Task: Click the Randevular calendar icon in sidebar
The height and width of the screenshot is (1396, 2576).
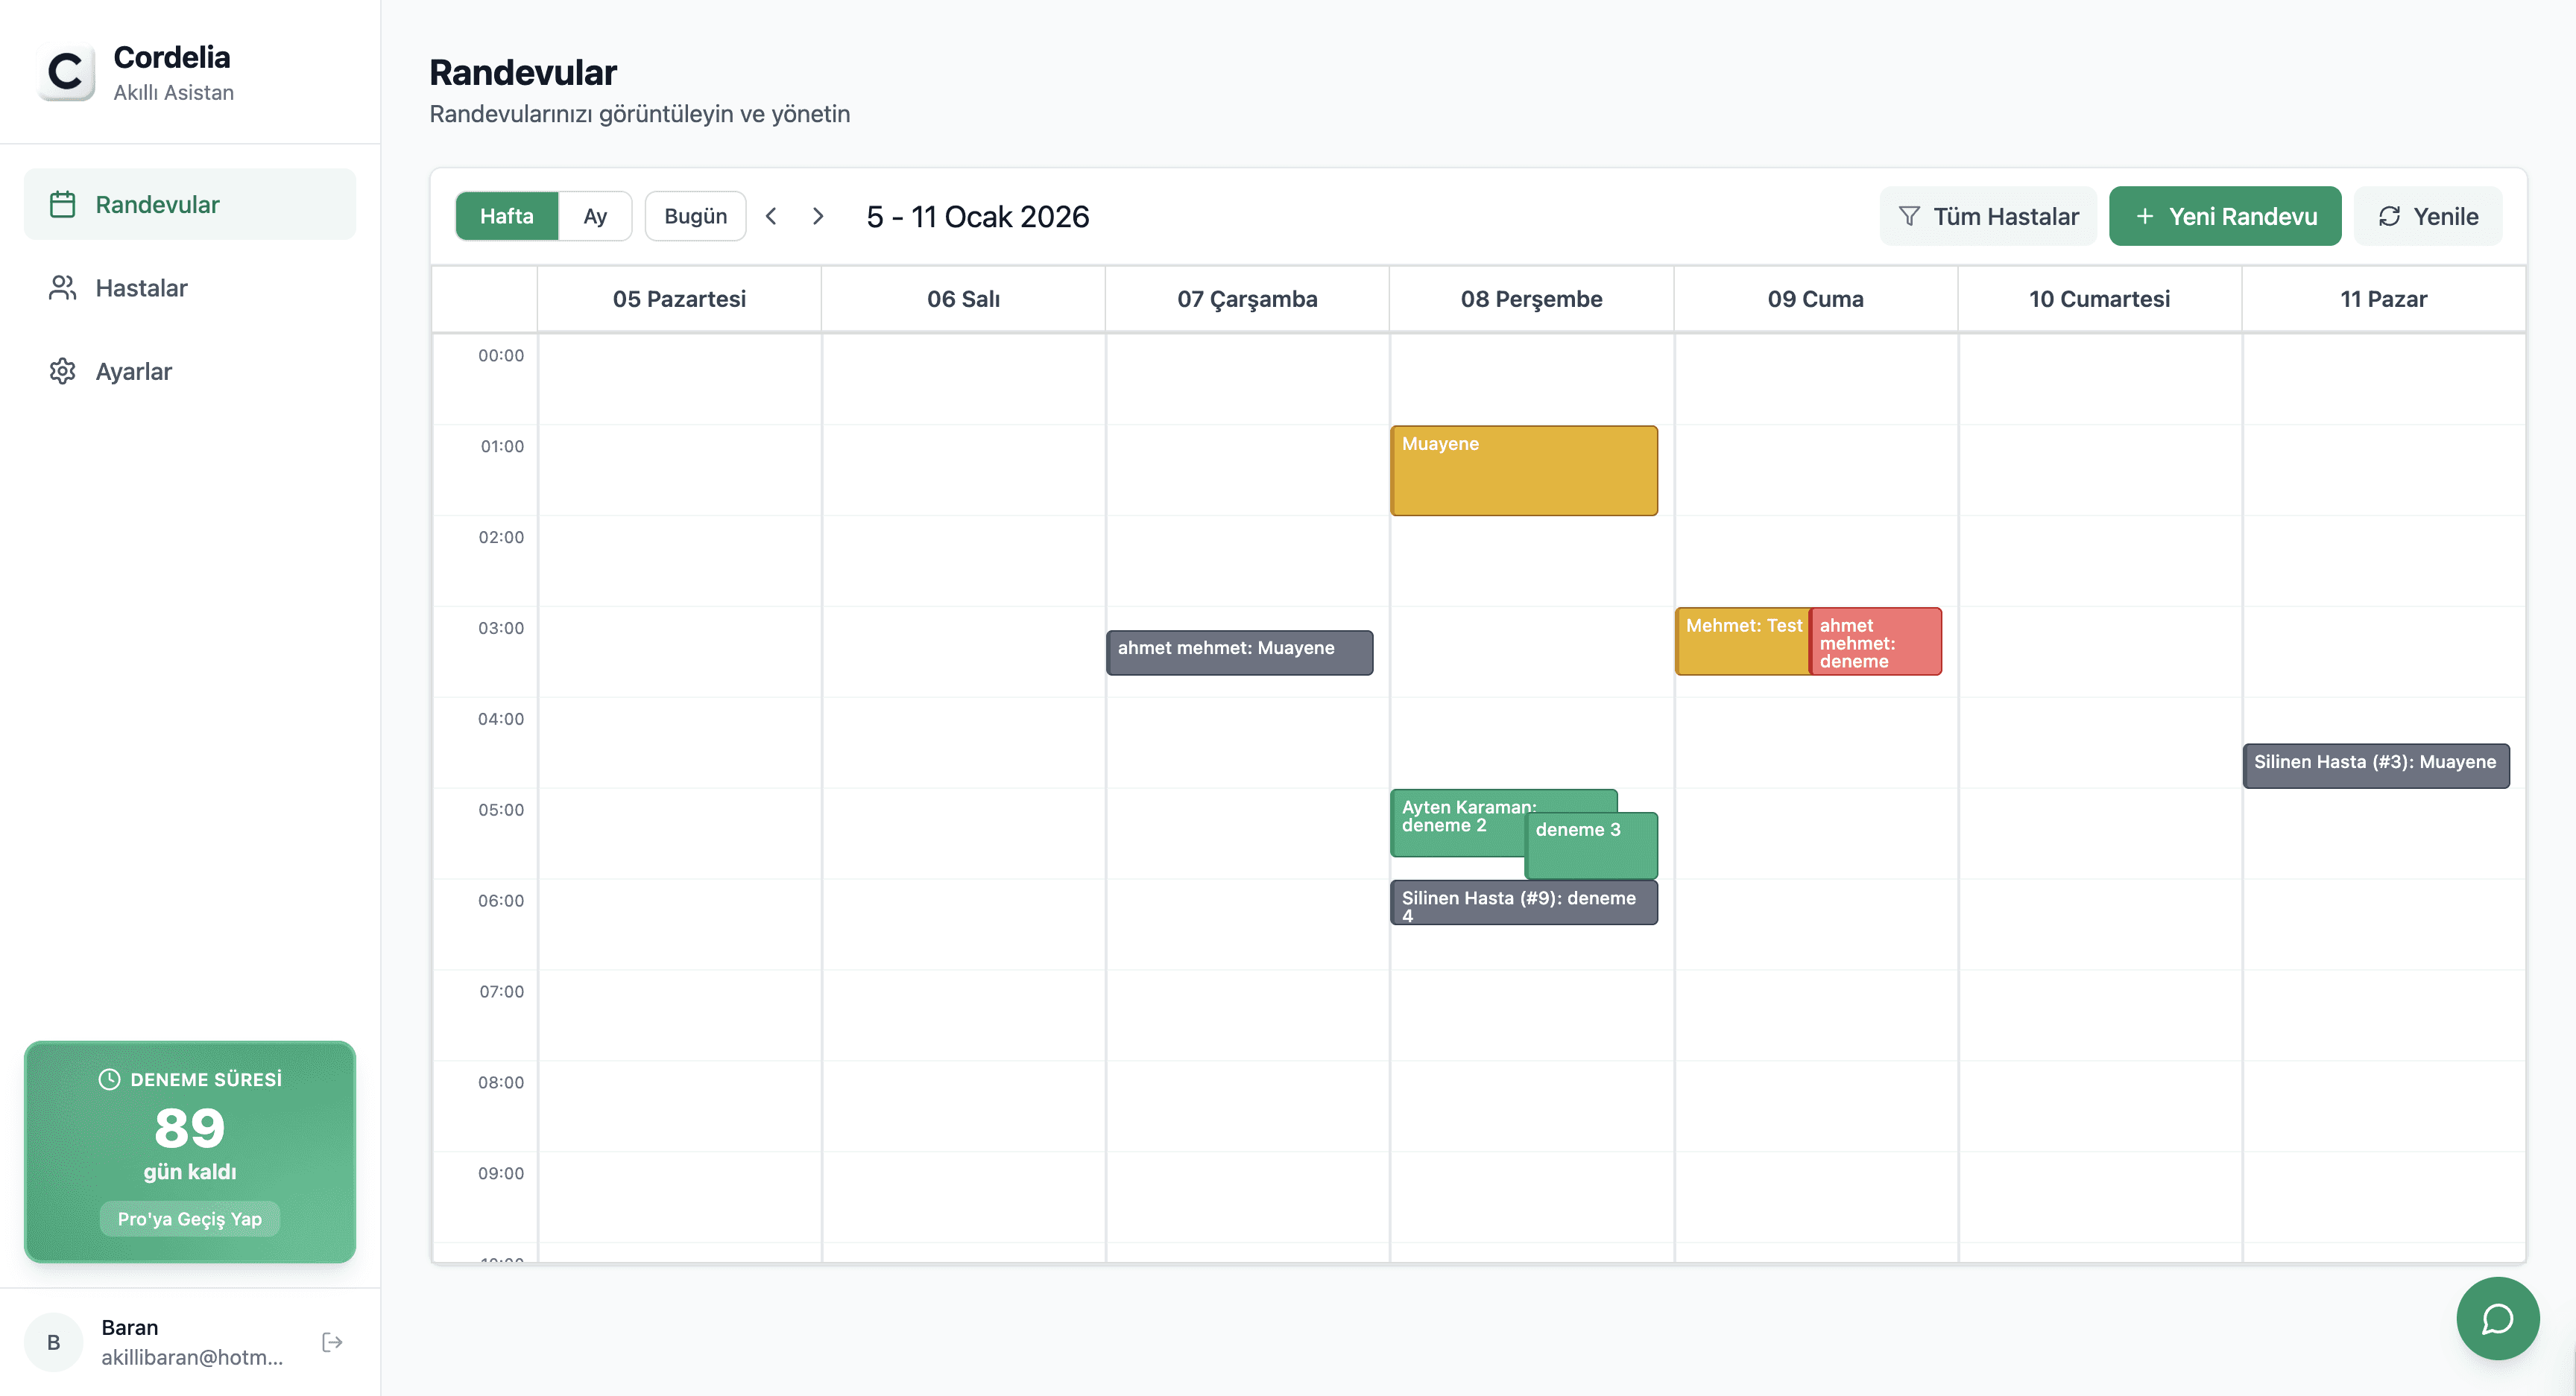Action: pos(62,205)
